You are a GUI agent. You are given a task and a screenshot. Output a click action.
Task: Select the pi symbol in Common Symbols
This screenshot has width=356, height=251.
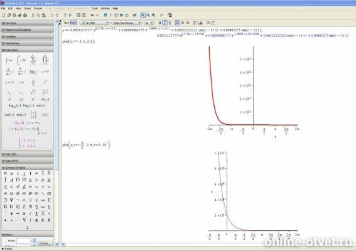point(5,173)
